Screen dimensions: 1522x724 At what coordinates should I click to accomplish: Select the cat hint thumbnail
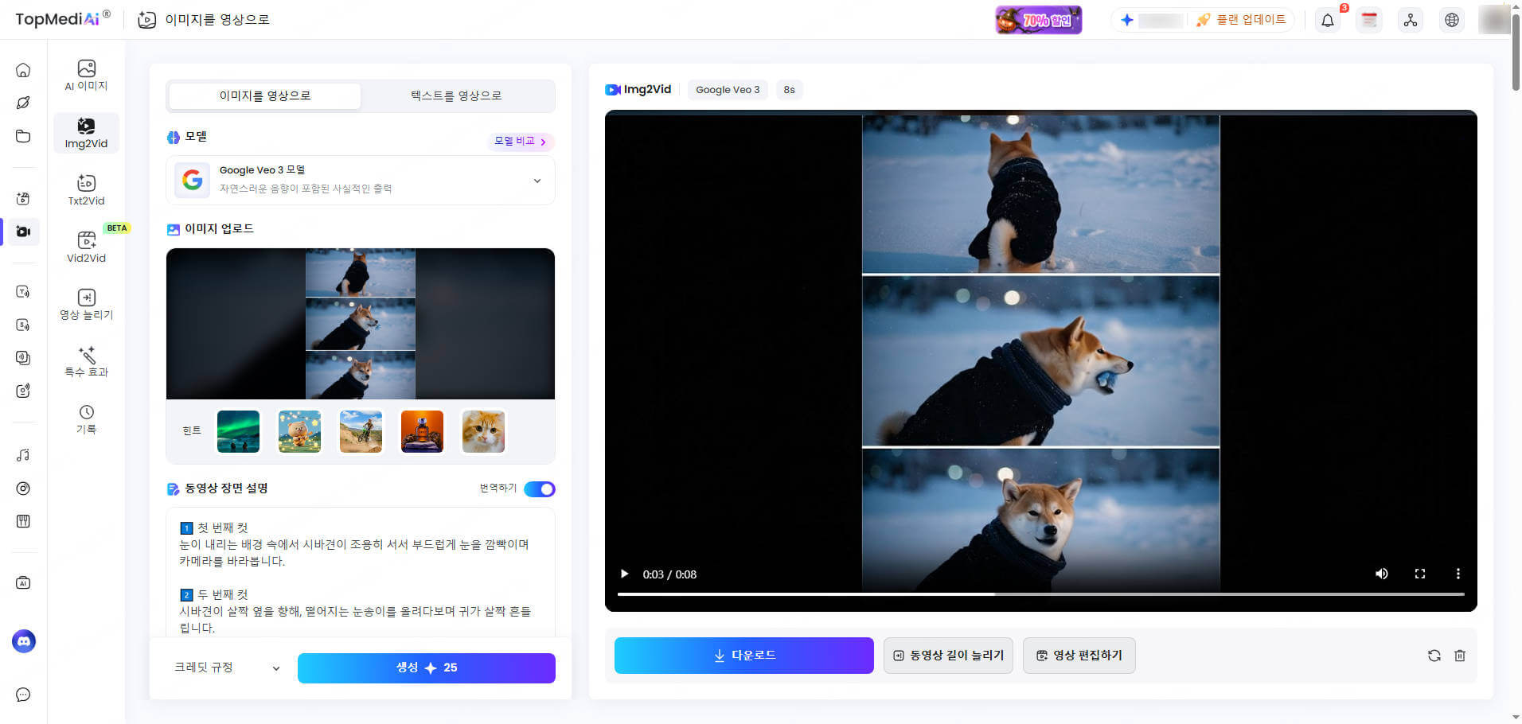point(483,431)
